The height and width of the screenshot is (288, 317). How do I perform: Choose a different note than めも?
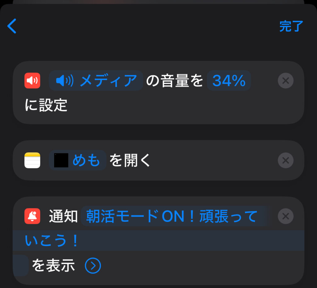coord(86,160)
